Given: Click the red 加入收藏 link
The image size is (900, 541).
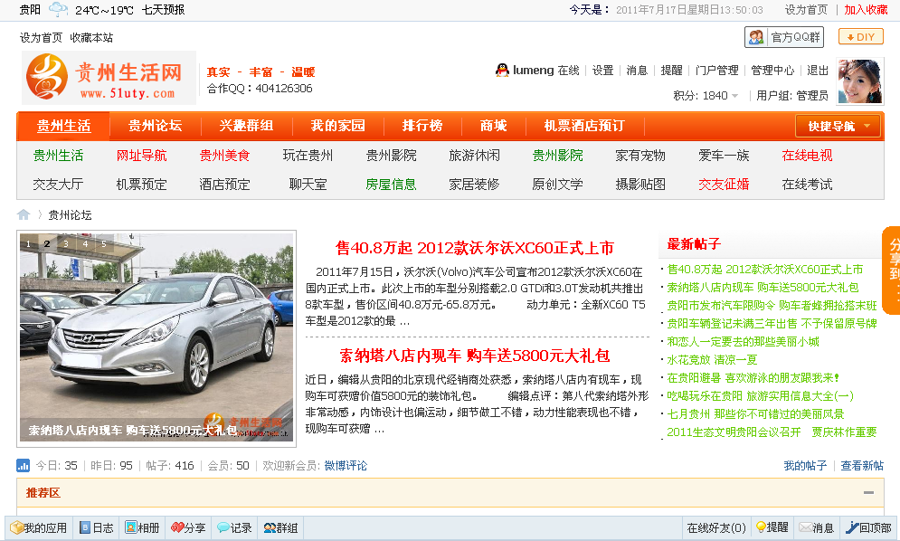Looking at the screenshot, I should point(866,10).
